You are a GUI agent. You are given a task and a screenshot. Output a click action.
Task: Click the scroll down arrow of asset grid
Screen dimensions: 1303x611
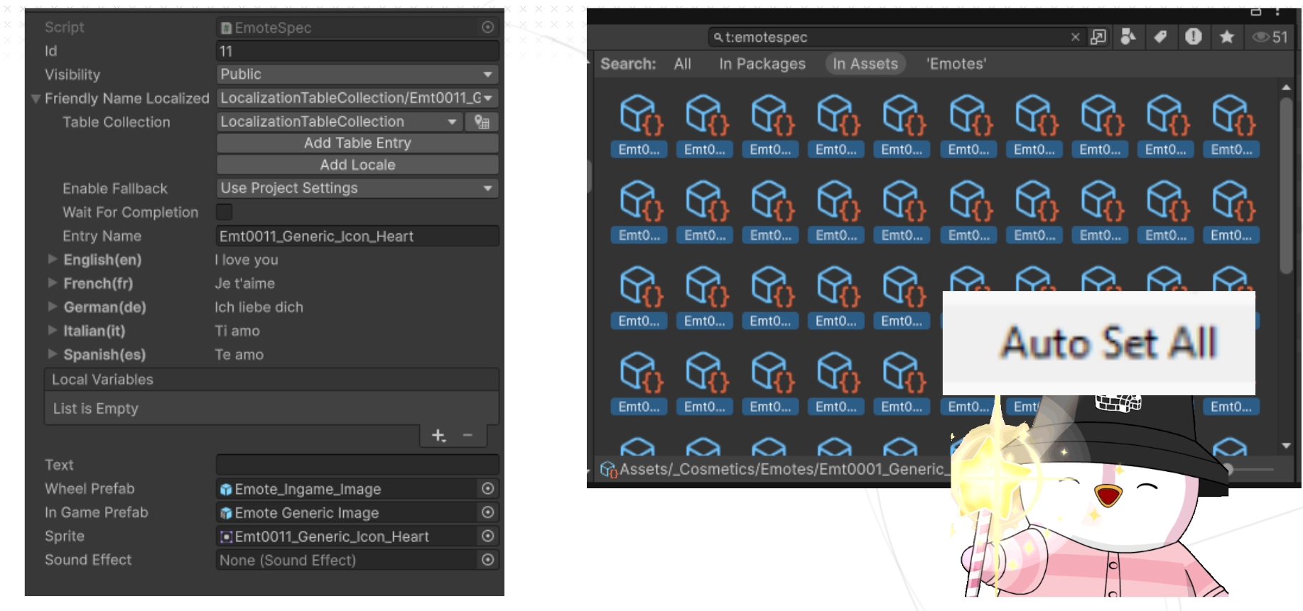click(1286, 446)
